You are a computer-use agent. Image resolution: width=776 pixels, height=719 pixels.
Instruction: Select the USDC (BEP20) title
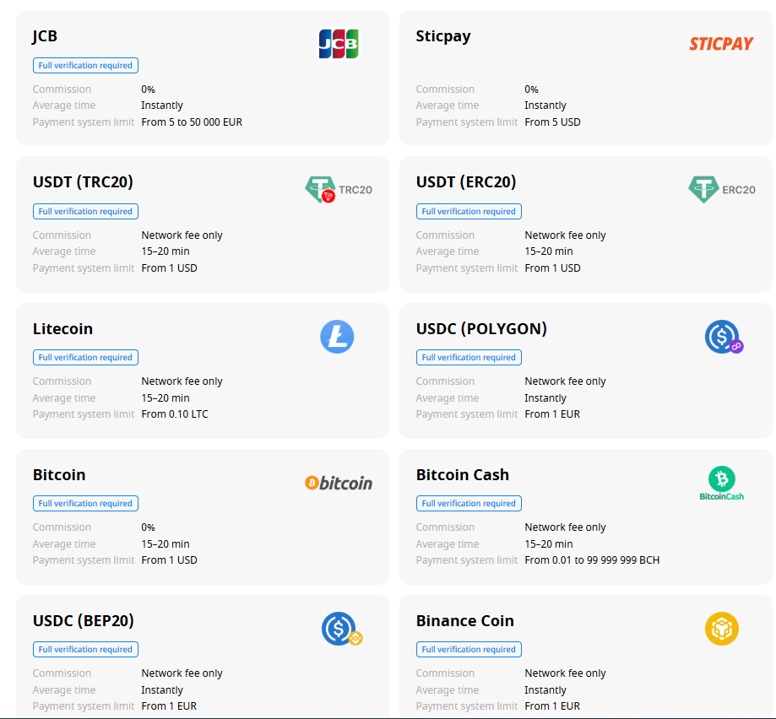(84, 620)
